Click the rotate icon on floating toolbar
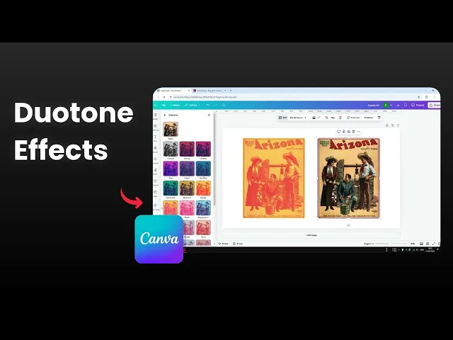453x340 pixels. 338,132
